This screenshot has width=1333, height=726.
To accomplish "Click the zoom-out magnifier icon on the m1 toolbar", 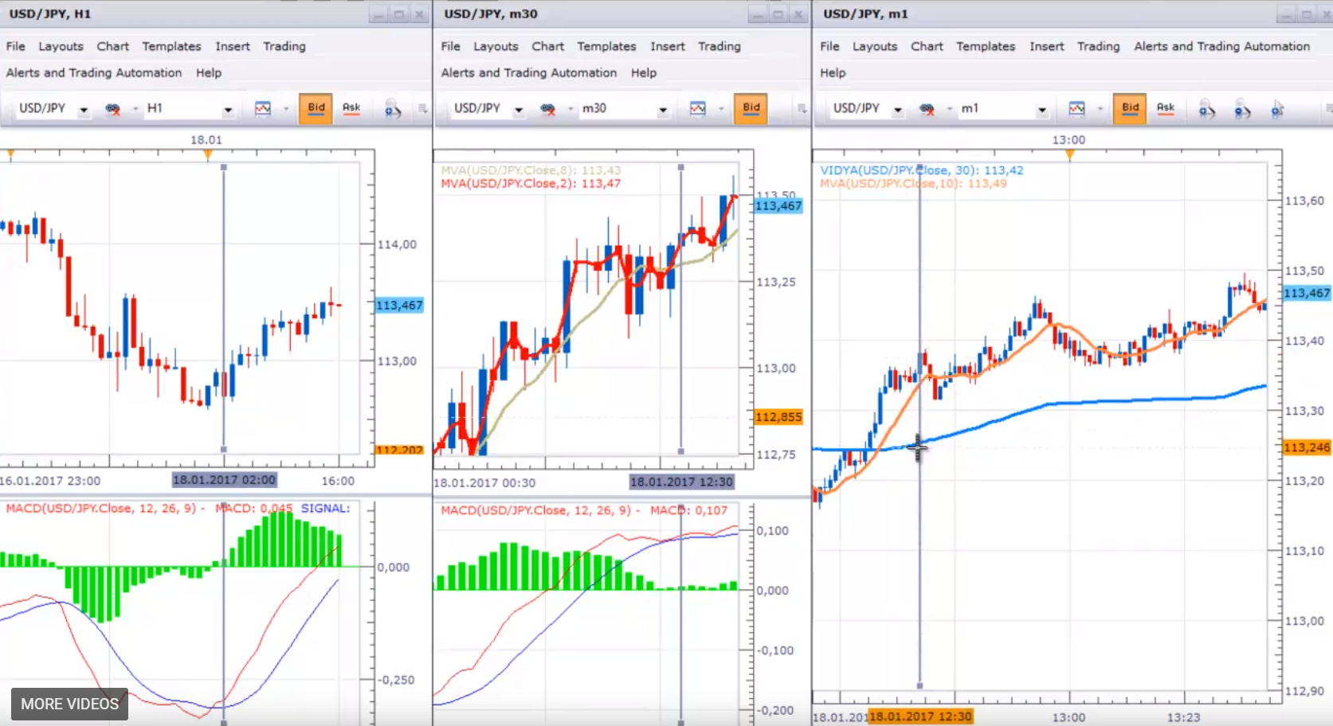I will pyautogui.click(x=1241, y=109).
